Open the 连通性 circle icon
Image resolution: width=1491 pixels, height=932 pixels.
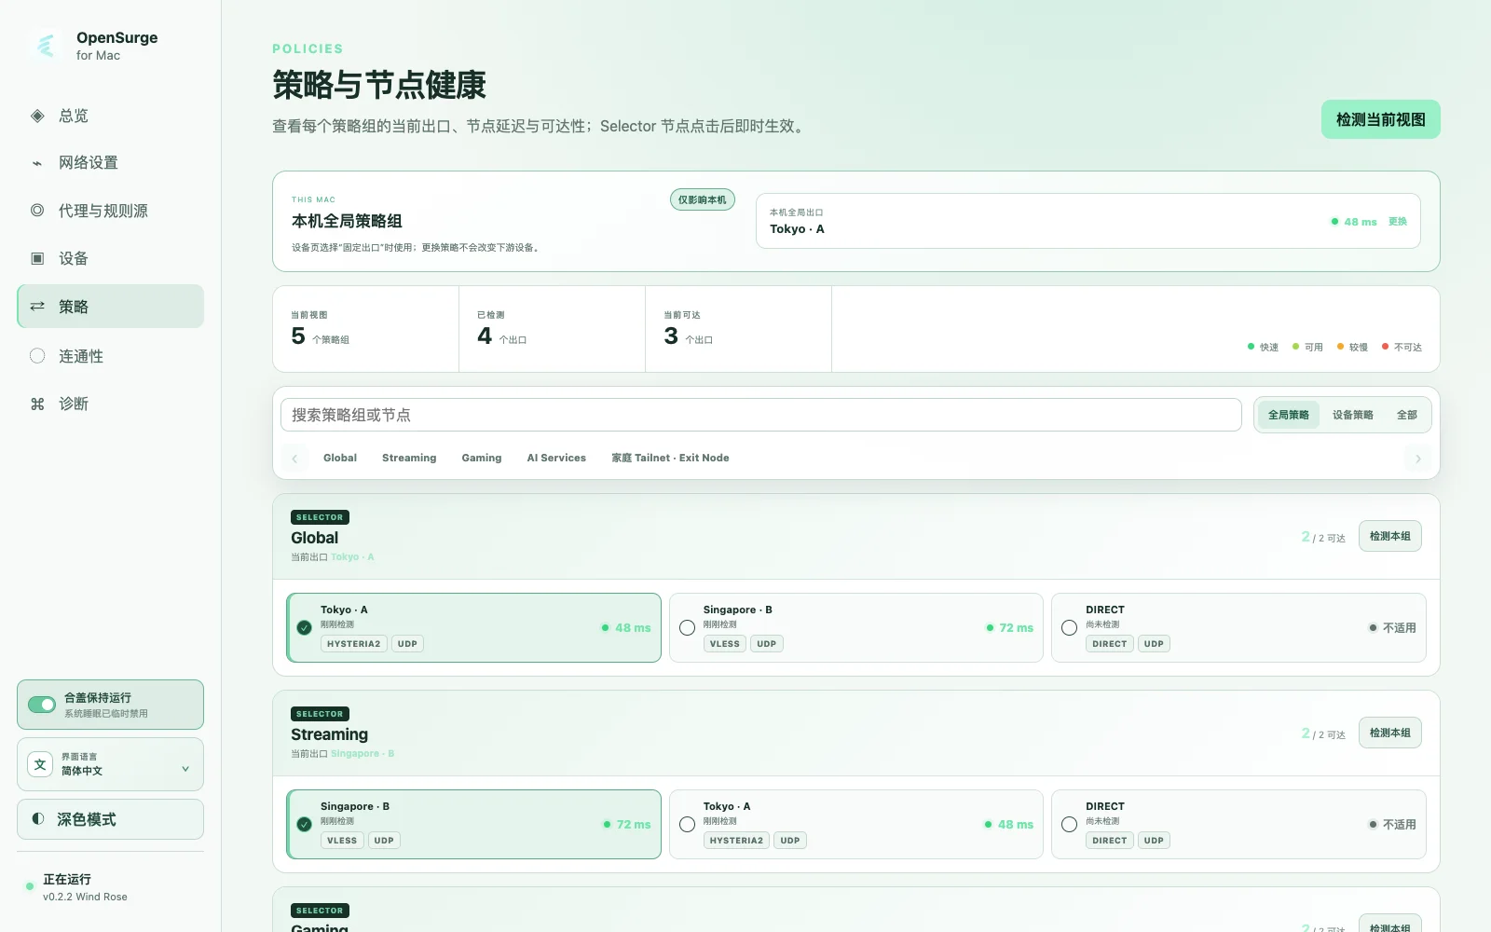click(37, 356)
